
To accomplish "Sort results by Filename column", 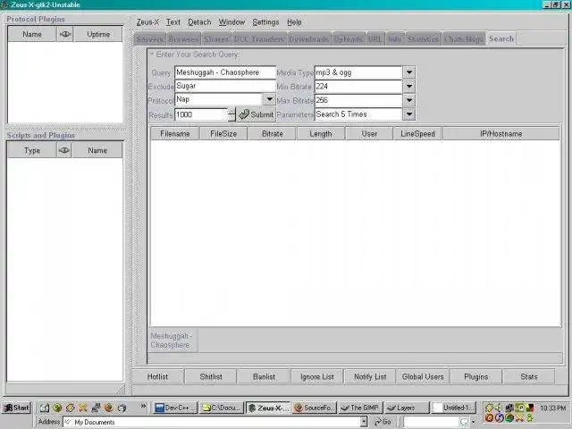I will (175, 134).
